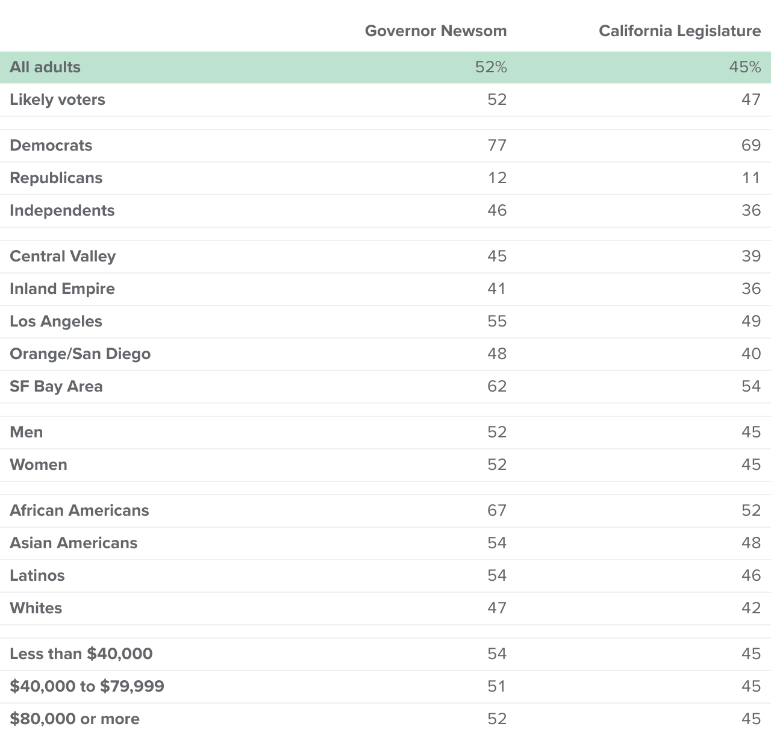771x735 pixels.
Task: Click the Orange/San Diego Legislature value 40
Action: click(751, 354)
